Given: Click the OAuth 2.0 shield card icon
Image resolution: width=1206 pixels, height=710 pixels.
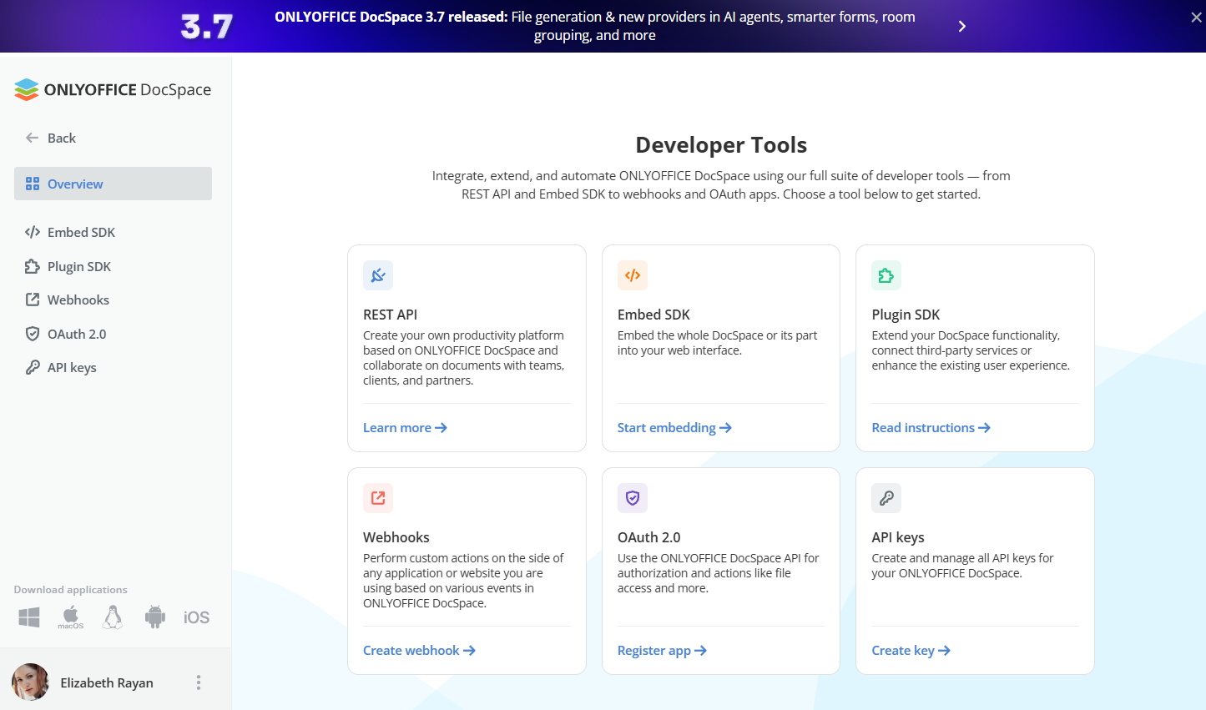Looking at the screenshot, I should pyautogui.click(x=633, y=498).
